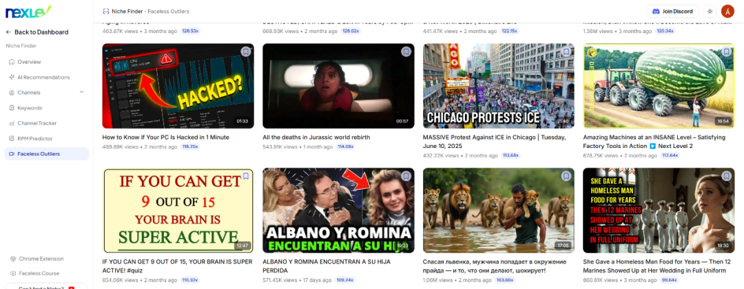
Task: Open the Keywords sidebar item
Action: (30, 108)
